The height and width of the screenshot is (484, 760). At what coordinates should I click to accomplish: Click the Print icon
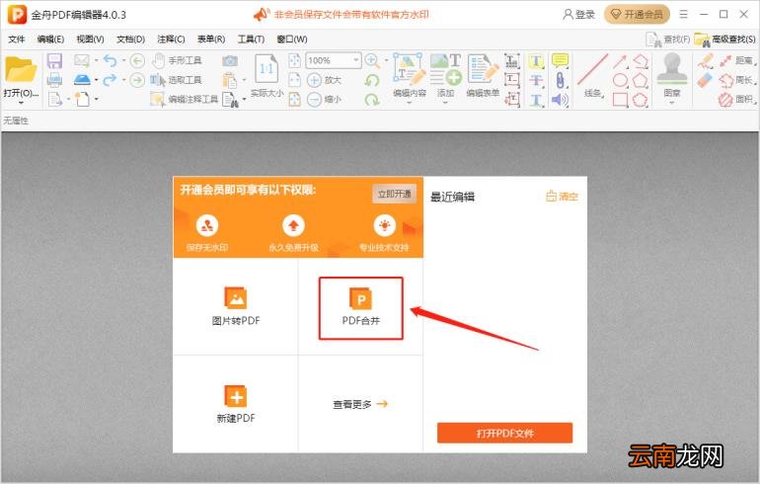click(x=54, y=80)
